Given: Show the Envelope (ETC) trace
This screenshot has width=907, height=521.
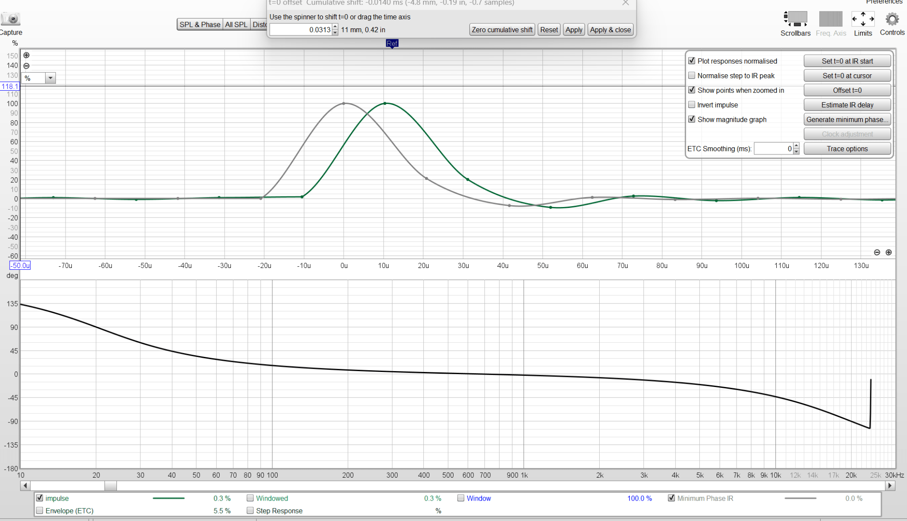Looking at the screenshot, I should [x=40, y=510].
